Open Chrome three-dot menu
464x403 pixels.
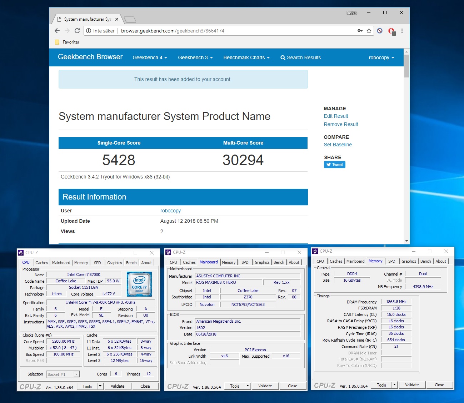(x=402, y=31)
